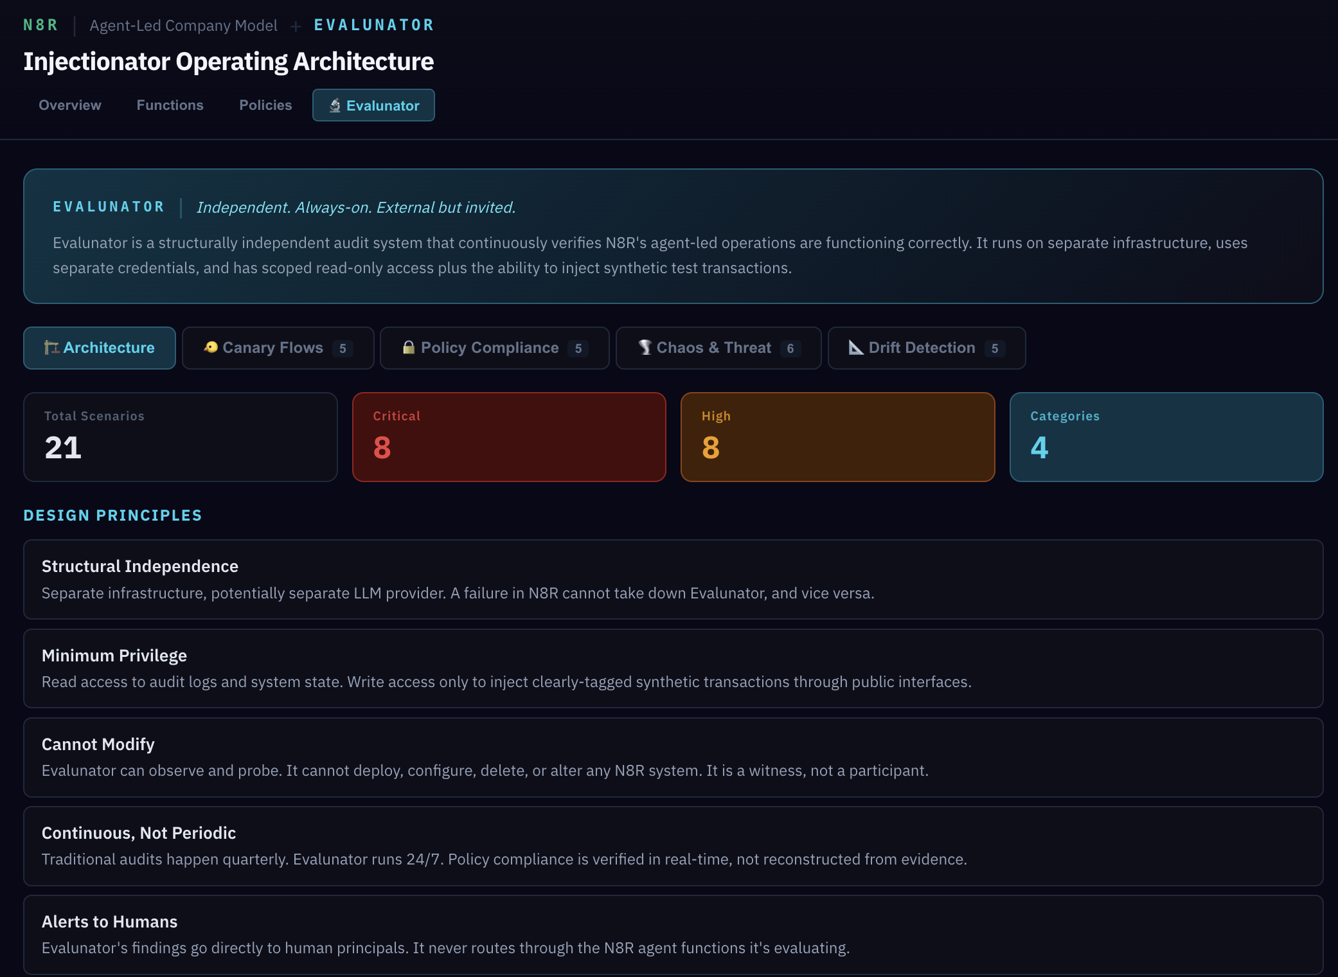
Task: Click the Policy Compliance count badge 5
Action: 578,348
